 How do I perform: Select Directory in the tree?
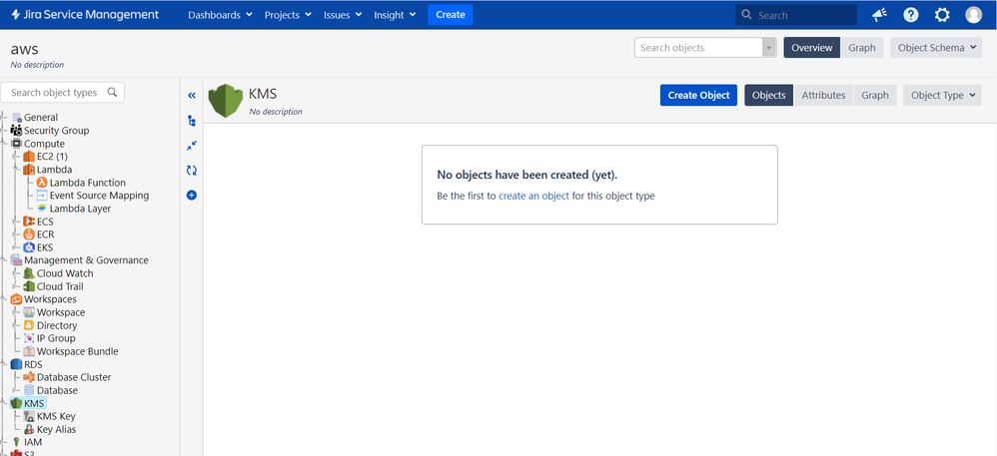tap(57, 325)
